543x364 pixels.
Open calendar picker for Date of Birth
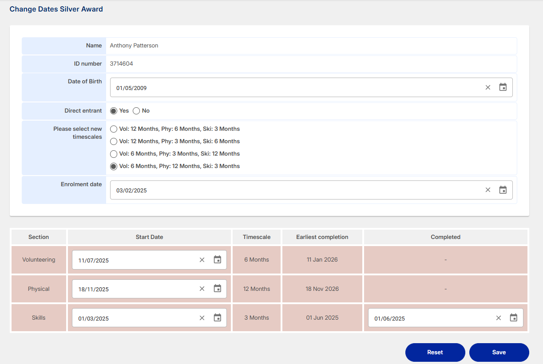click(x=503, y=87)
